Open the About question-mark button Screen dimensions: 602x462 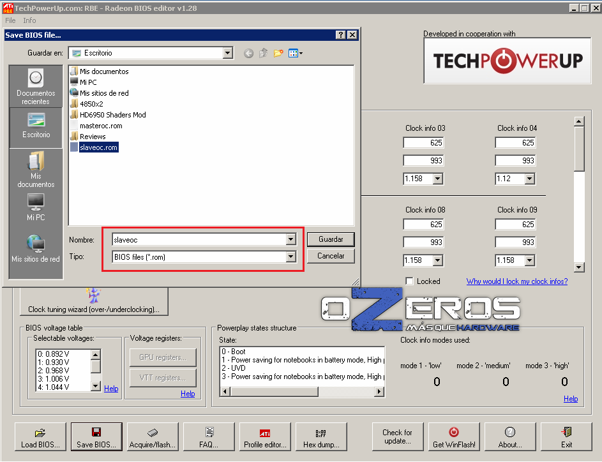pyautogui.click(x=510, y=437)
